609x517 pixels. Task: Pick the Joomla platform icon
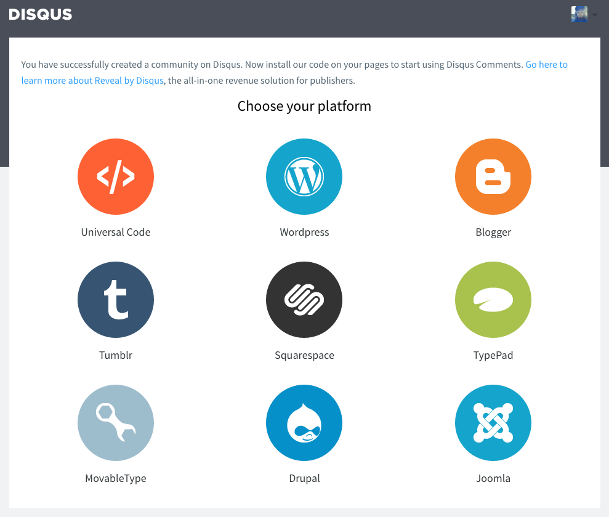click(x=493, y=423)
